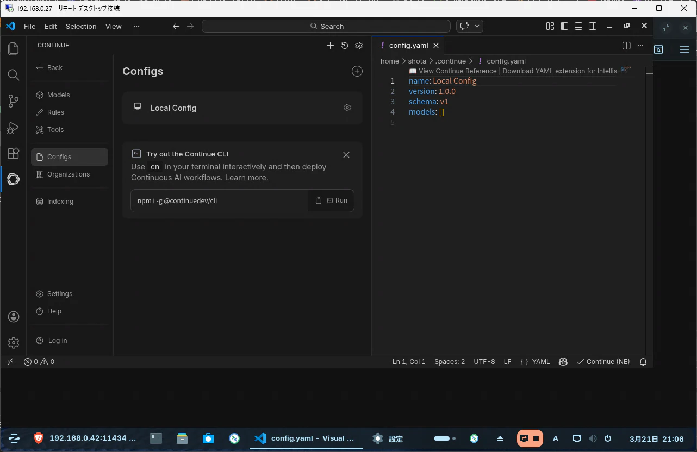Toggle the primary side bar
Screen dimensions: 697x452
[x=564, y=26]
